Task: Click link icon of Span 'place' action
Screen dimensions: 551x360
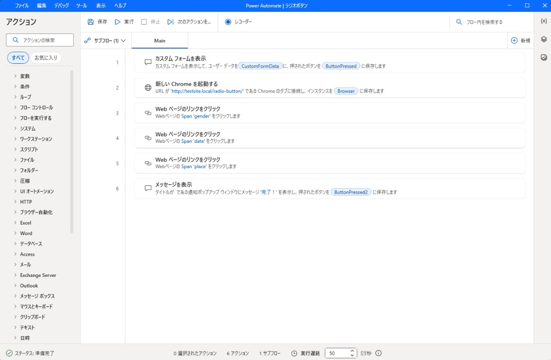Action: (x=148, y=163)
